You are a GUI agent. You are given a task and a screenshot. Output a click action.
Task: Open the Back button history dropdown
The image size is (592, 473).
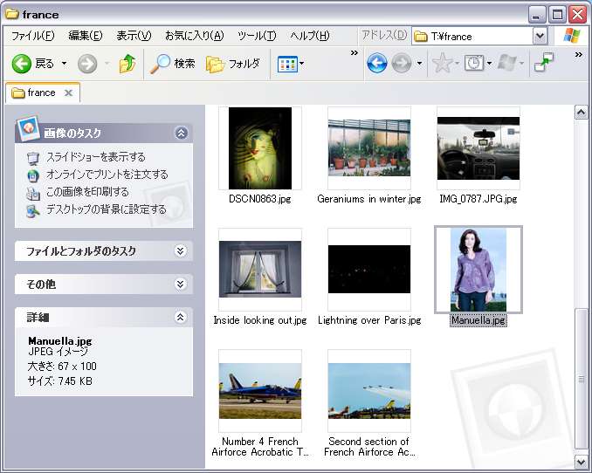point(65,64)
